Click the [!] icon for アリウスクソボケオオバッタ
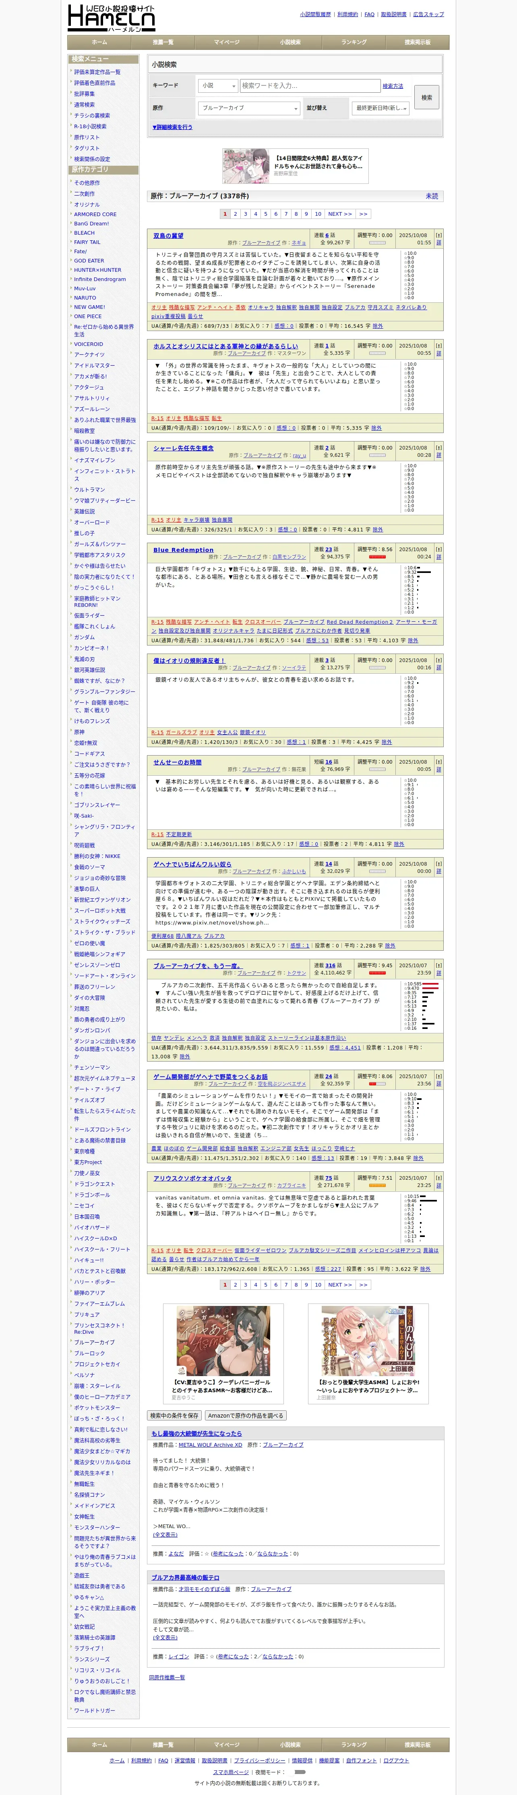Screen dimensions: 517x1795 click(438, 1178)
